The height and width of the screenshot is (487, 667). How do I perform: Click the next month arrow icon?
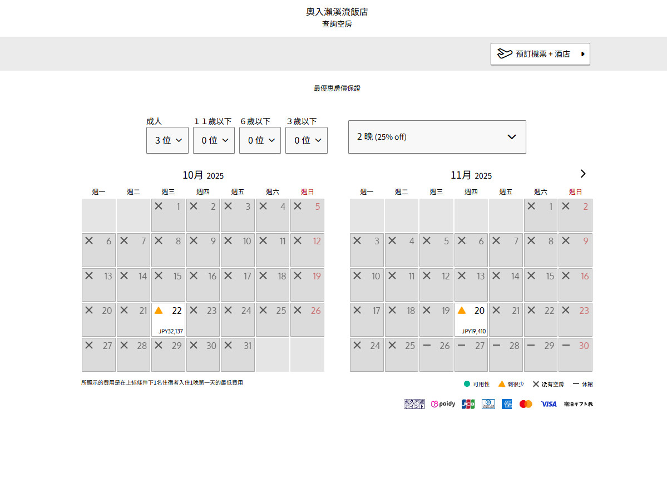582,174
